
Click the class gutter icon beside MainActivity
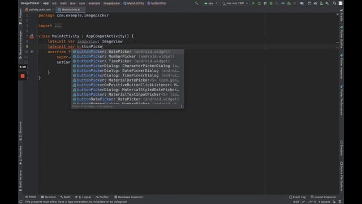[32, 36]
